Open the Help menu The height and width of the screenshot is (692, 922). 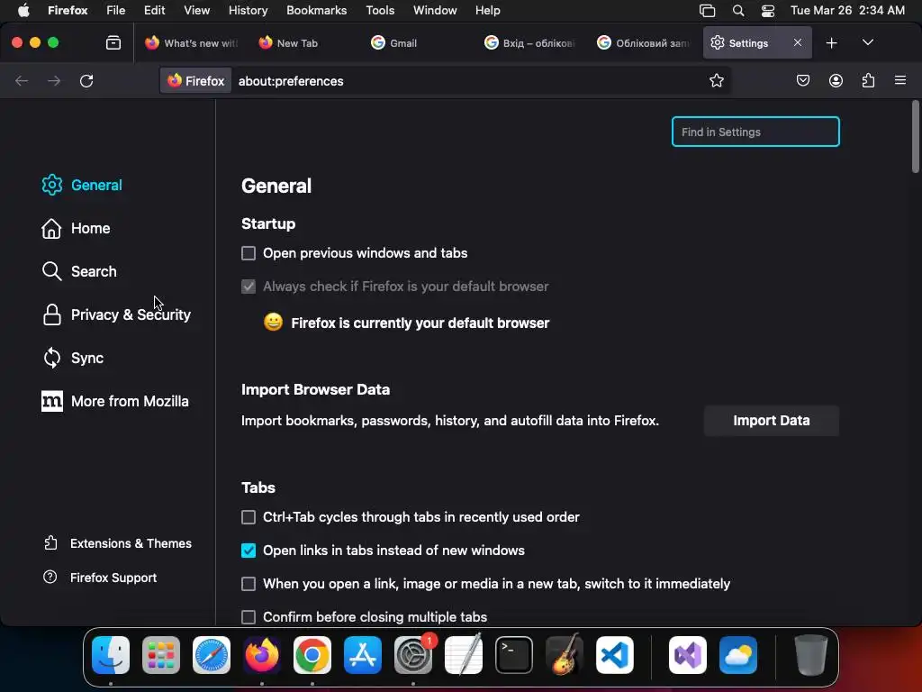487,11
